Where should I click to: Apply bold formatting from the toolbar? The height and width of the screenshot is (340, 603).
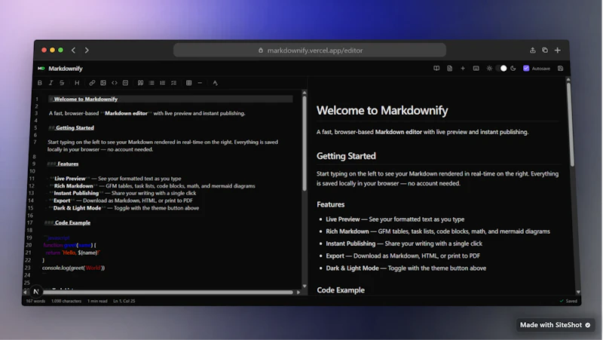40,83
